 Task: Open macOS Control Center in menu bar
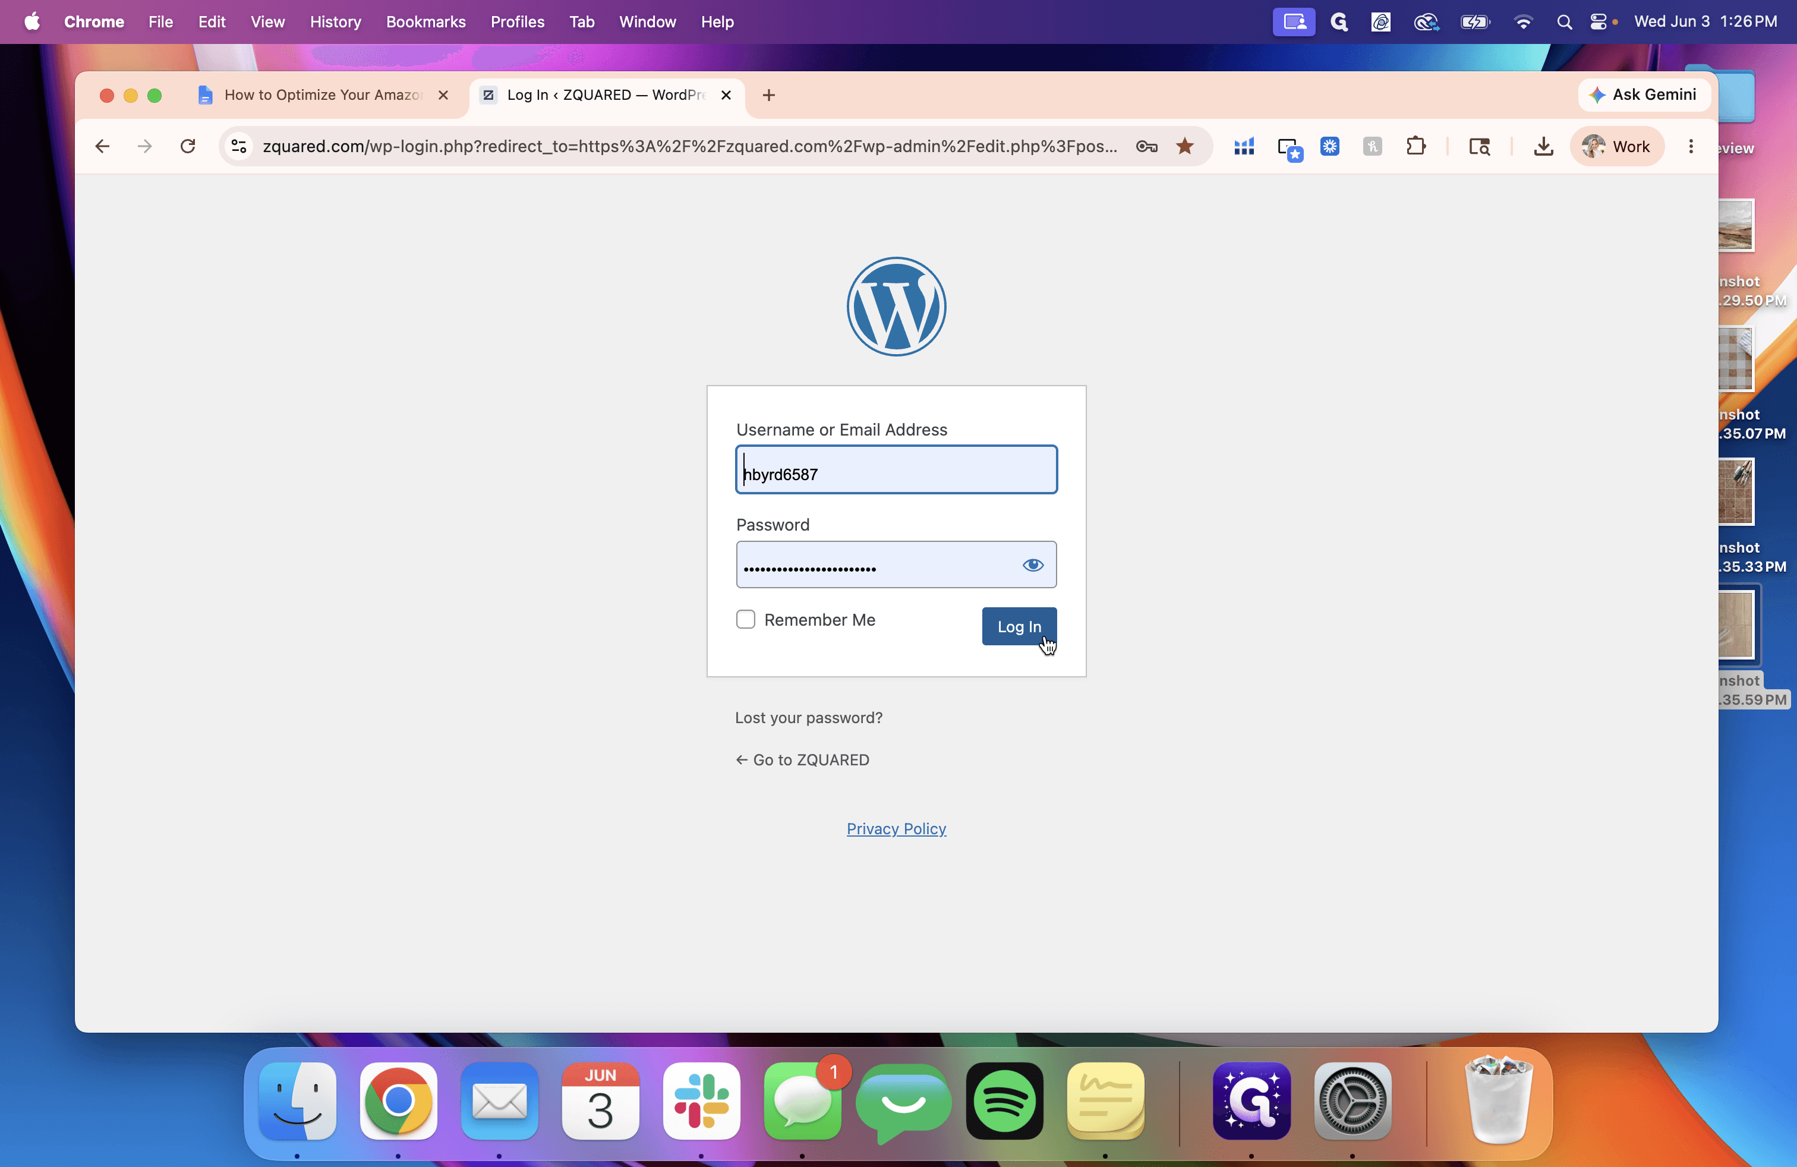click(1599, 22)
